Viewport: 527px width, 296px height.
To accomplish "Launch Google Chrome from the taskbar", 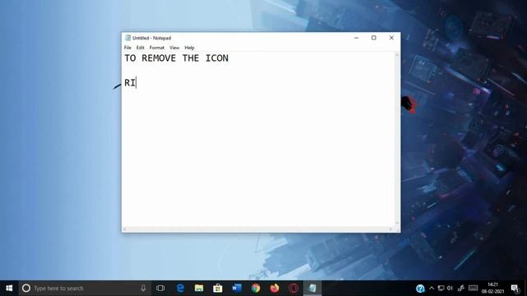I will 256,289.
